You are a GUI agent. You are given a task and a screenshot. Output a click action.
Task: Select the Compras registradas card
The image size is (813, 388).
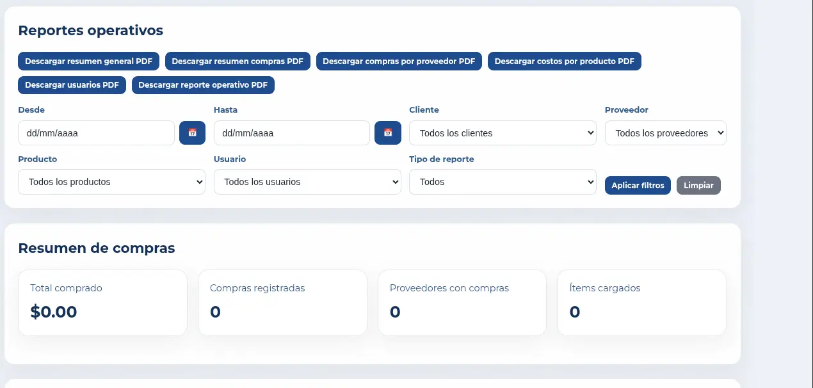(282, 303)
